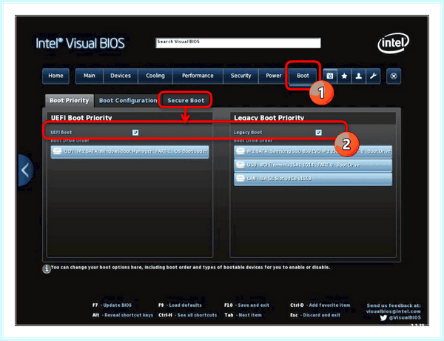
Task: Click drive icon of LAN IBA GE entry
Action: (240, 179)
